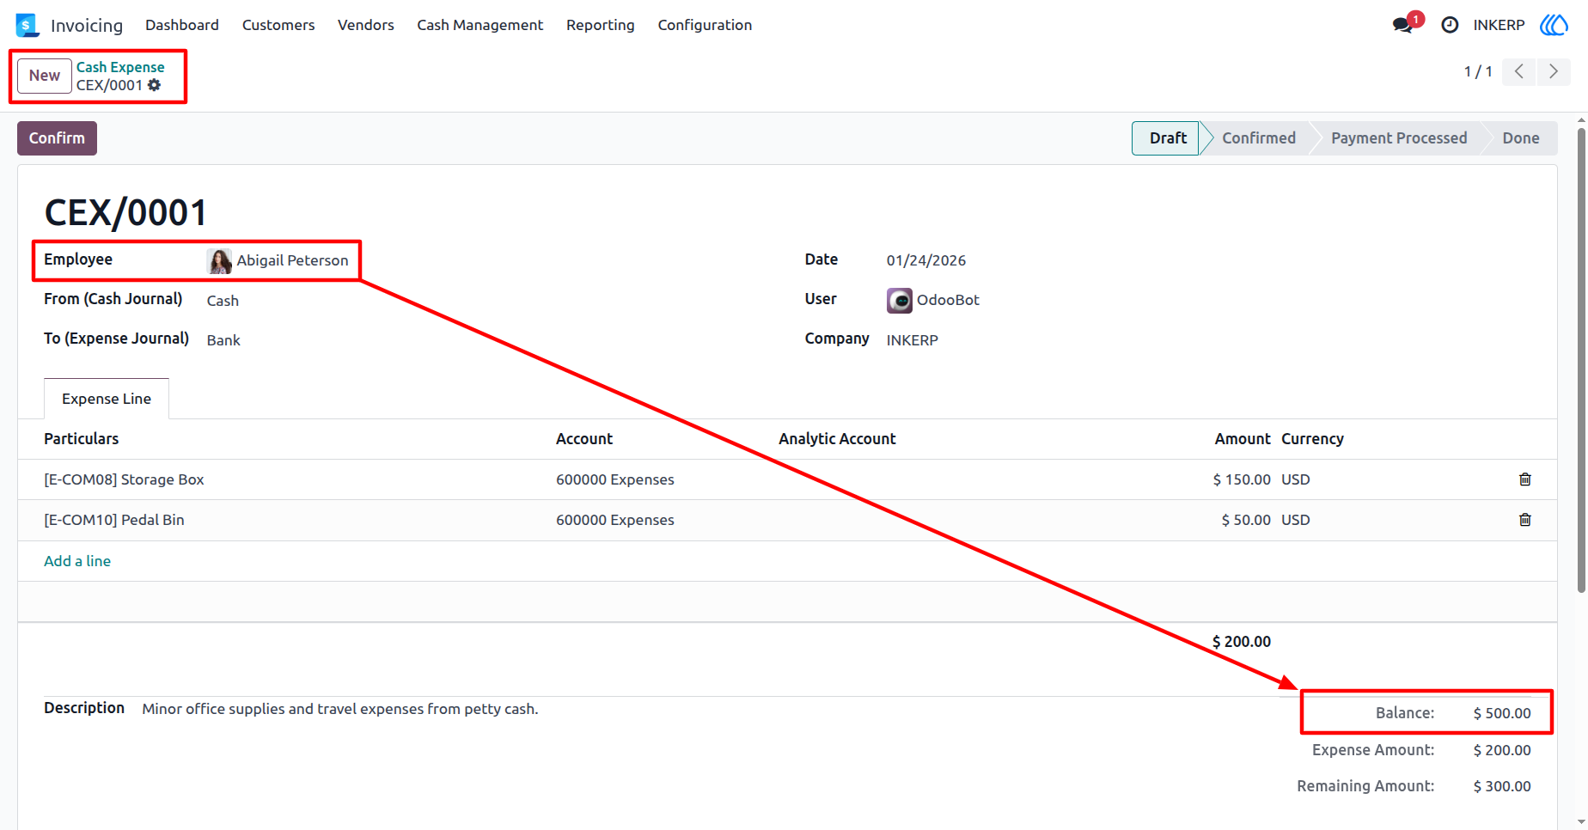
Task: Open the Invoicing app home icon
Action: [27, 25]
